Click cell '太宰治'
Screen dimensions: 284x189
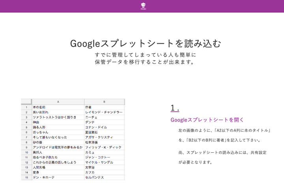tap(104, 167)
